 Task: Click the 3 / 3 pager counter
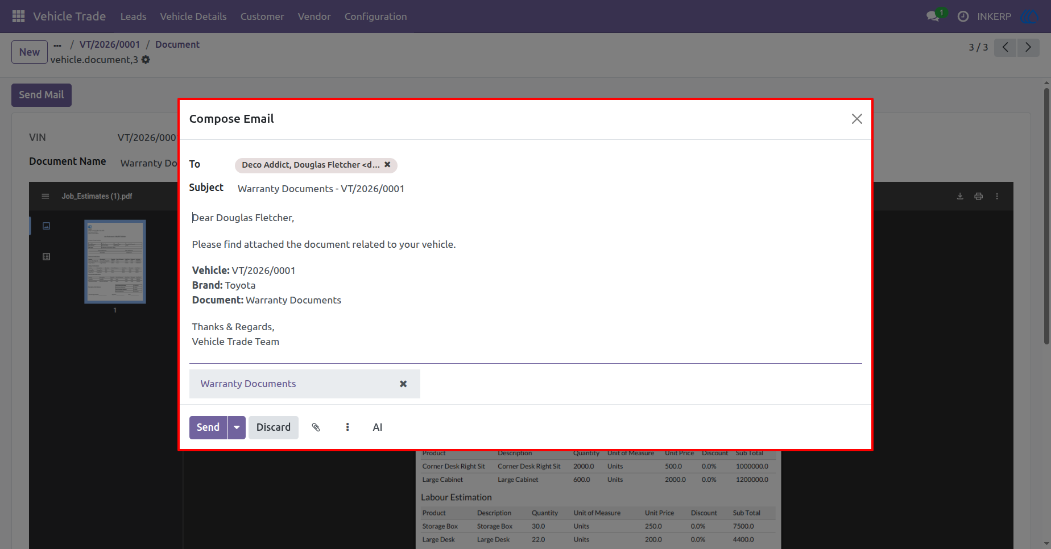click(x=978, y=47)
